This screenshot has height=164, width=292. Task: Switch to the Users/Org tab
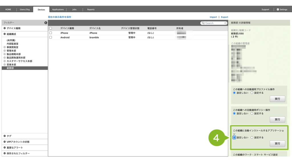[25, 9]
